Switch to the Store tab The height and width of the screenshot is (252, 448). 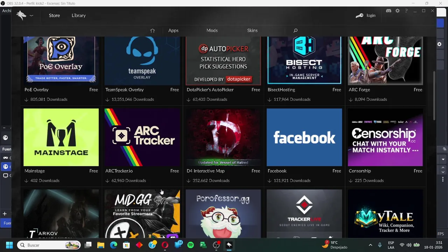point(54,15)
